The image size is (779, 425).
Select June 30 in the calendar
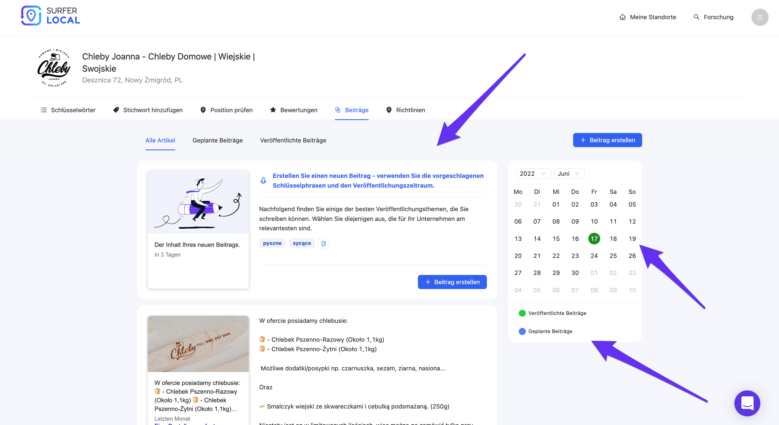(575, 273)
